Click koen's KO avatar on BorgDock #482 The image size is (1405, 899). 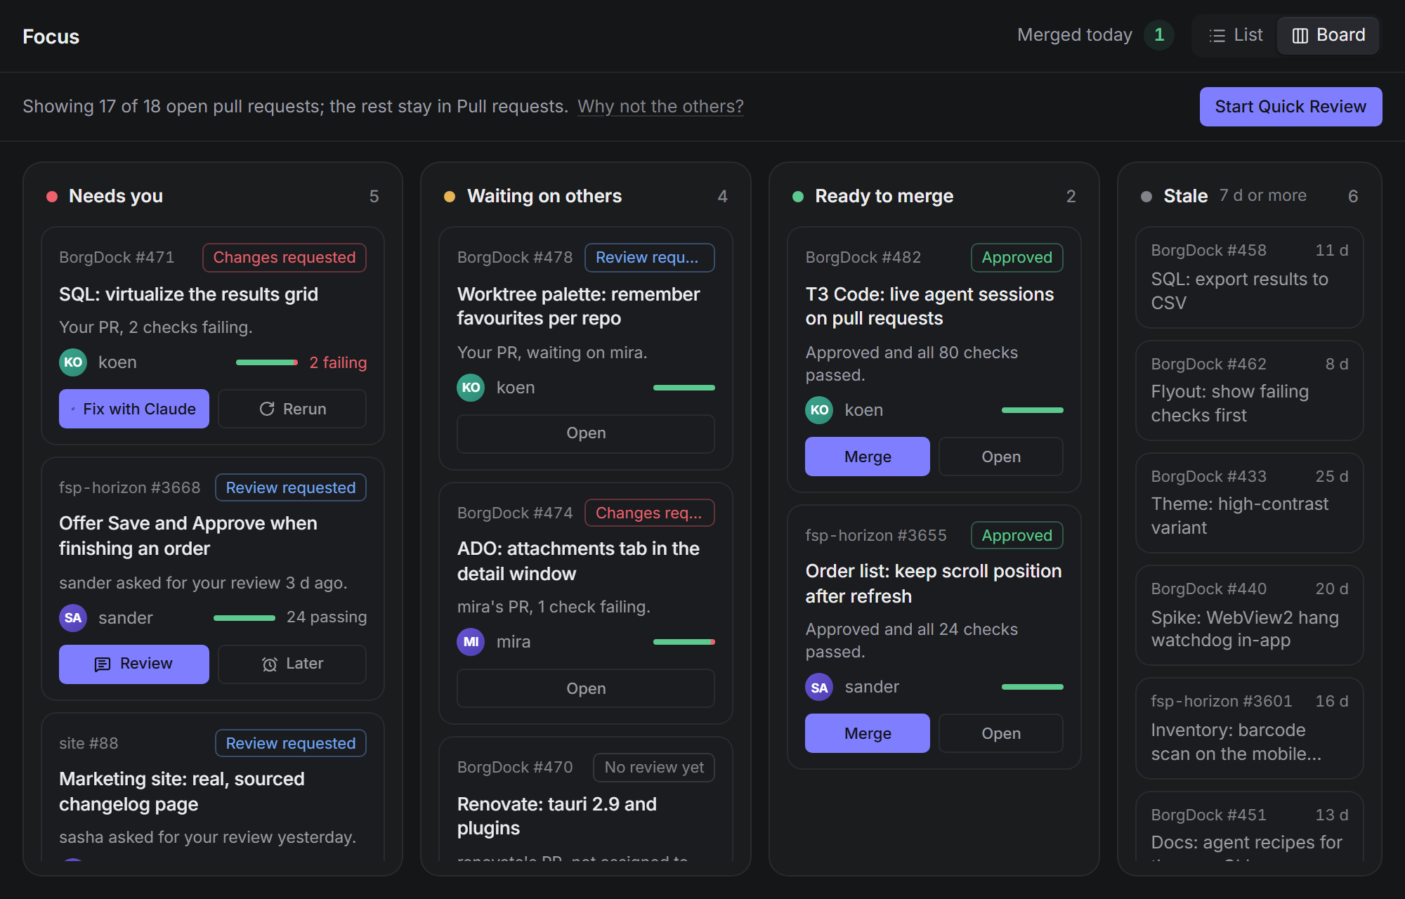coord(819,410)
